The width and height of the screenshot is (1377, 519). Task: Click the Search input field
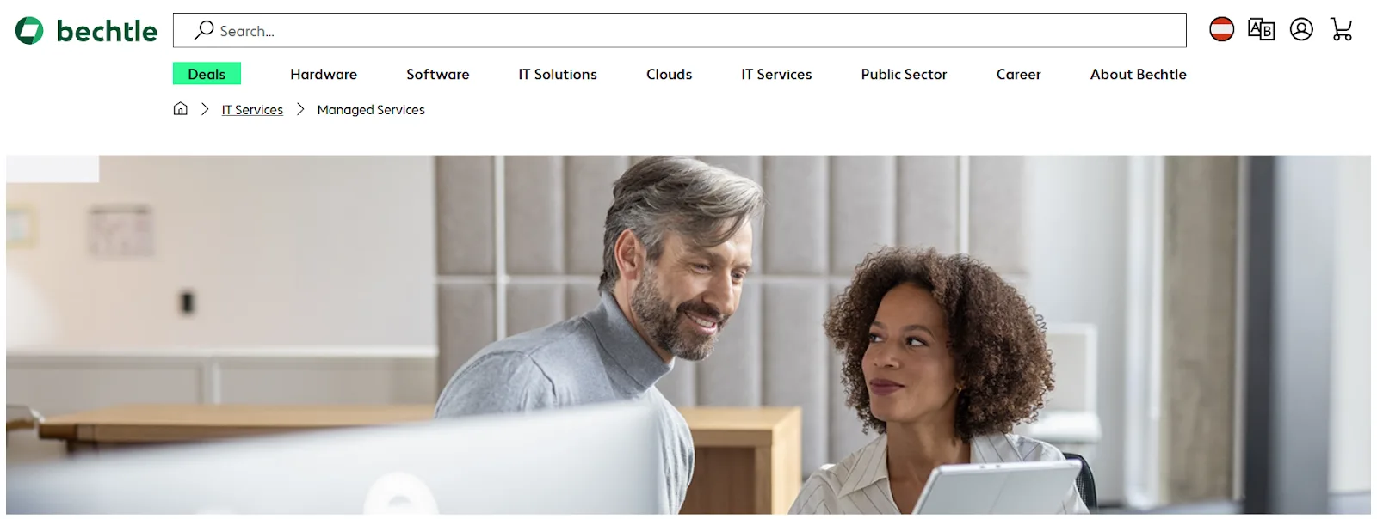click(680, 30)
